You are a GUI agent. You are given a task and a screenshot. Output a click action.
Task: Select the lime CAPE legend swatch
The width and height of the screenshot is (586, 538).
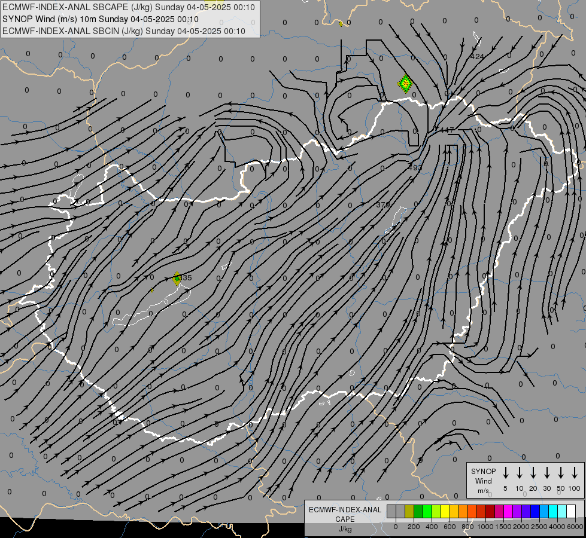coord(436,511)
